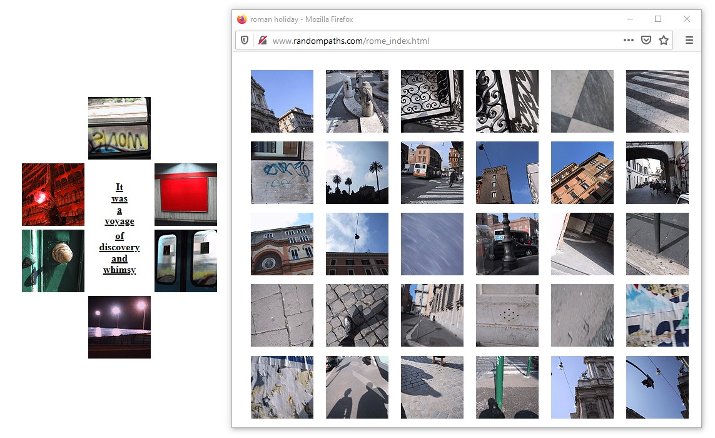This screenshot has height=438, width=715.
Task: Bookmark this page with the star icon
Action: click(x=664, y=40)
